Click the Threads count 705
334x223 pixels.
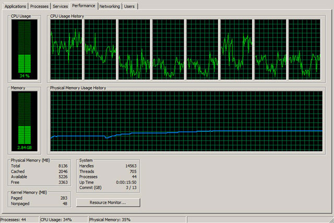(133, 171)
